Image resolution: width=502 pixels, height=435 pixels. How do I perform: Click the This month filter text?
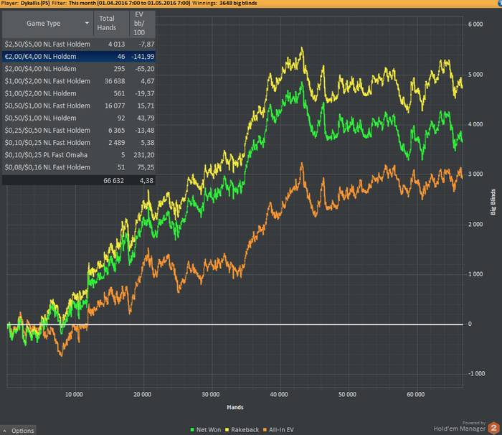[x=129, y=3]
